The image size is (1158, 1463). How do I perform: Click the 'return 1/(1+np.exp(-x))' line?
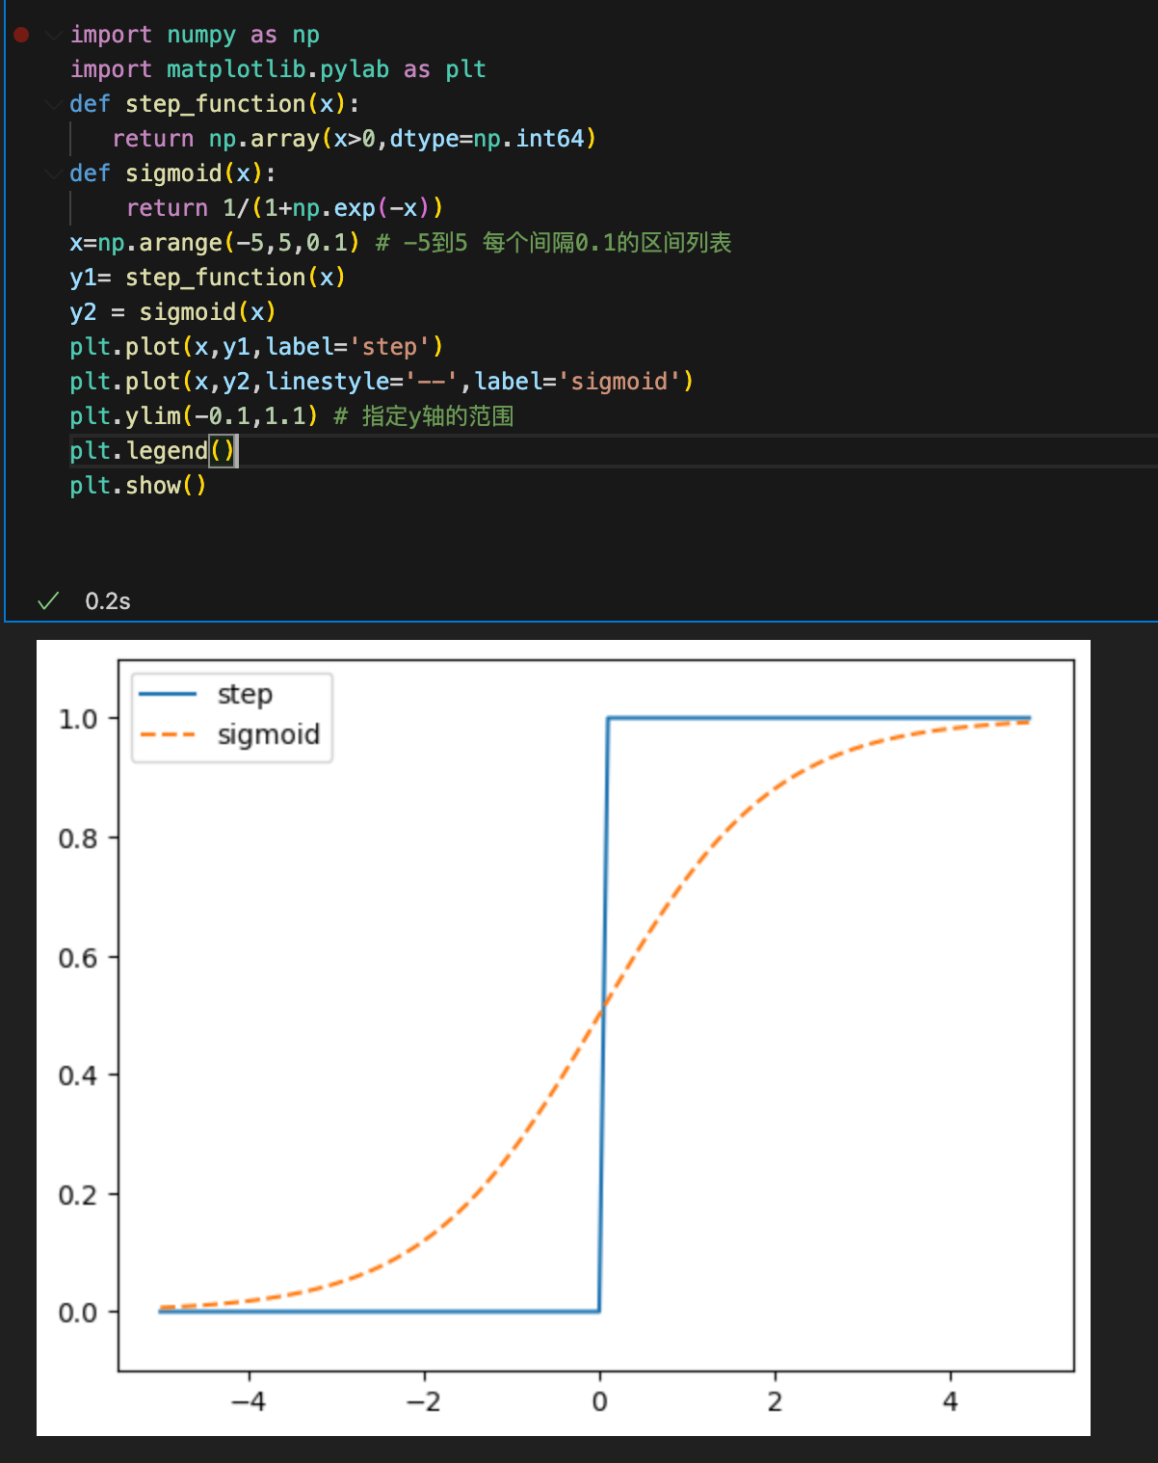point(284,208)
